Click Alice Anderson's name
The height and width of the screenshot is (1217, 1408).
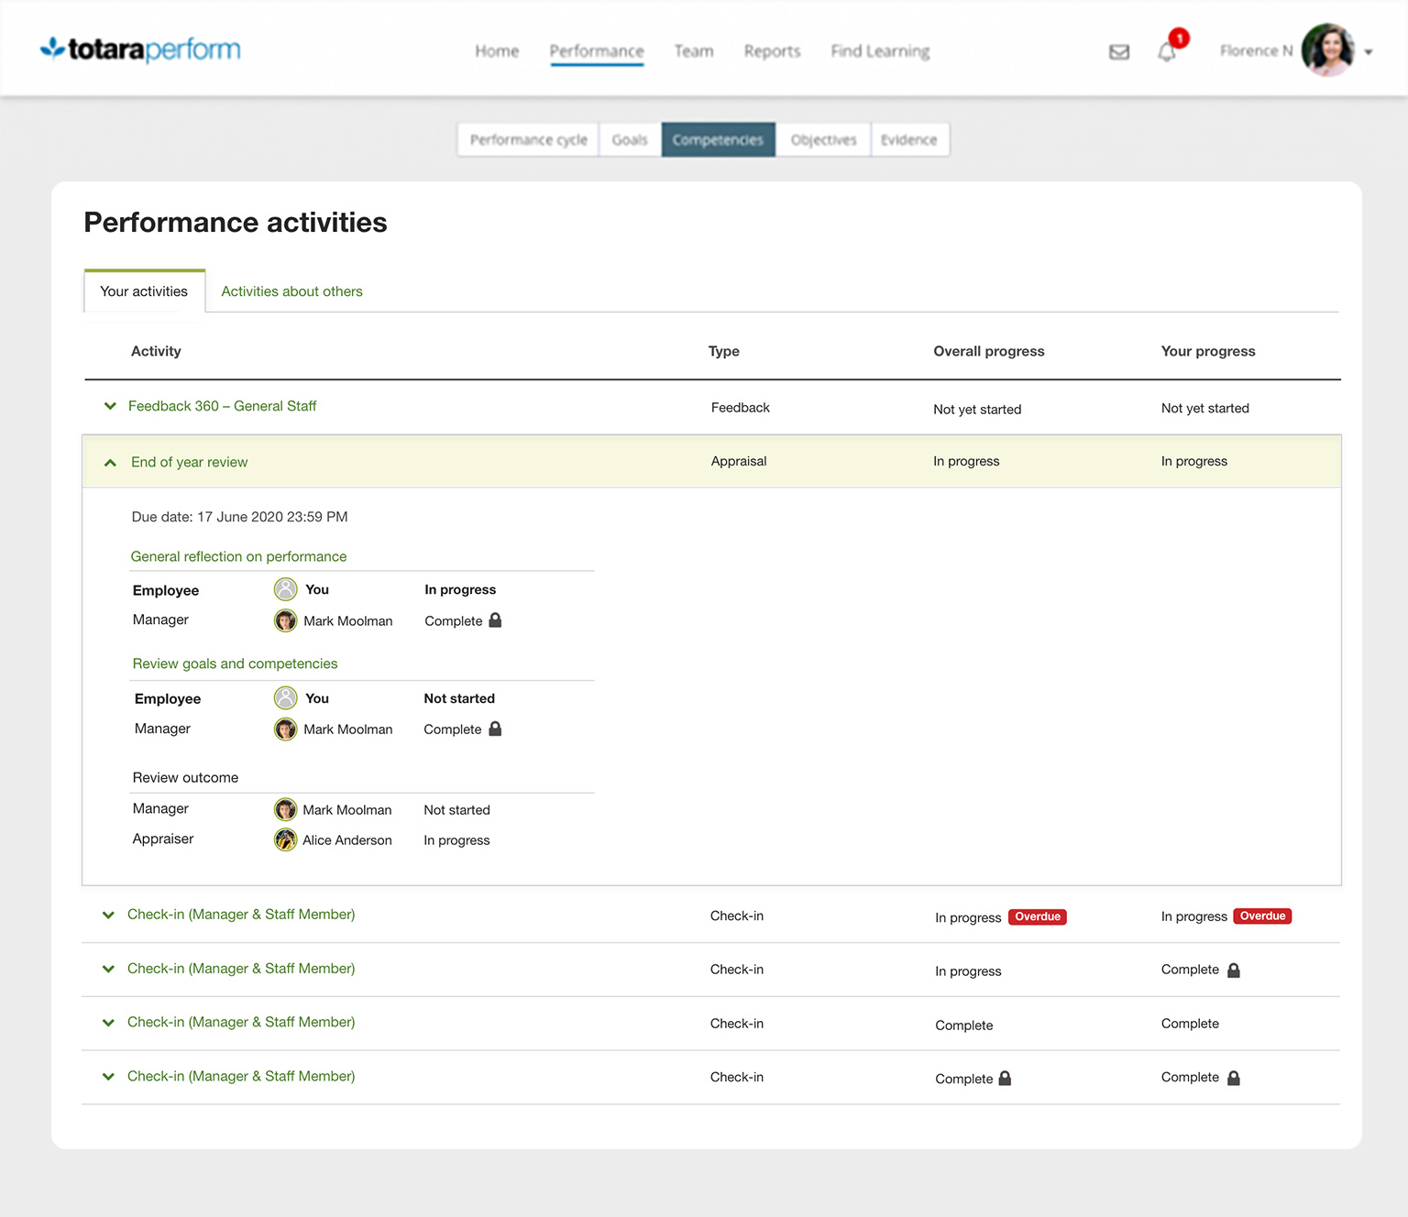[347, 840]
